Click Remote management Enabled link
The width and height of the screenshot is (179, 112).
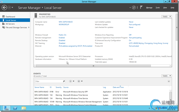point(62,38)
